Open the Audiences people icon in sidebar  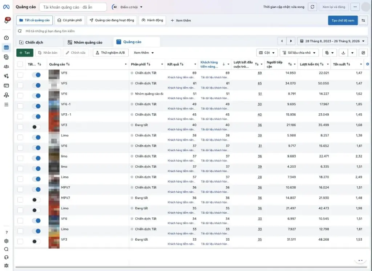coord(7,67)
